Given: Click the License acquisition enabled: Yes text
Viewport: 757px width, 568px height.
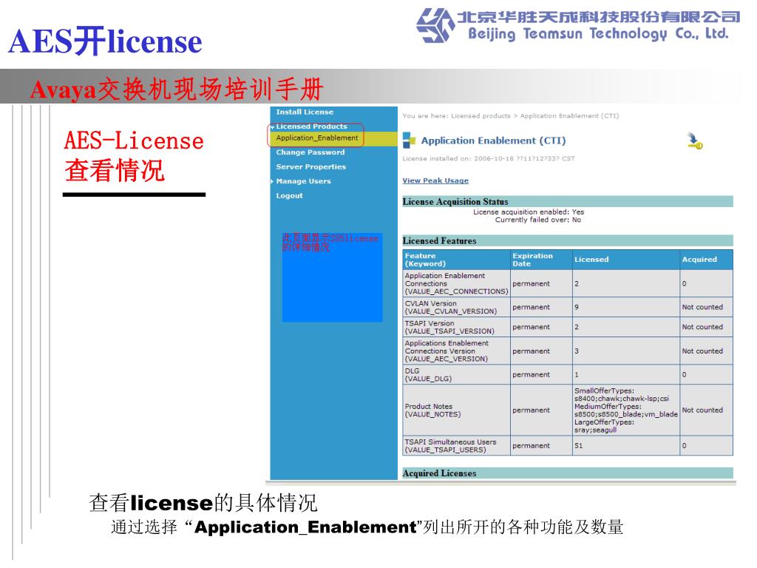Looking at the screenshot, I should click(x=528, y=212).
